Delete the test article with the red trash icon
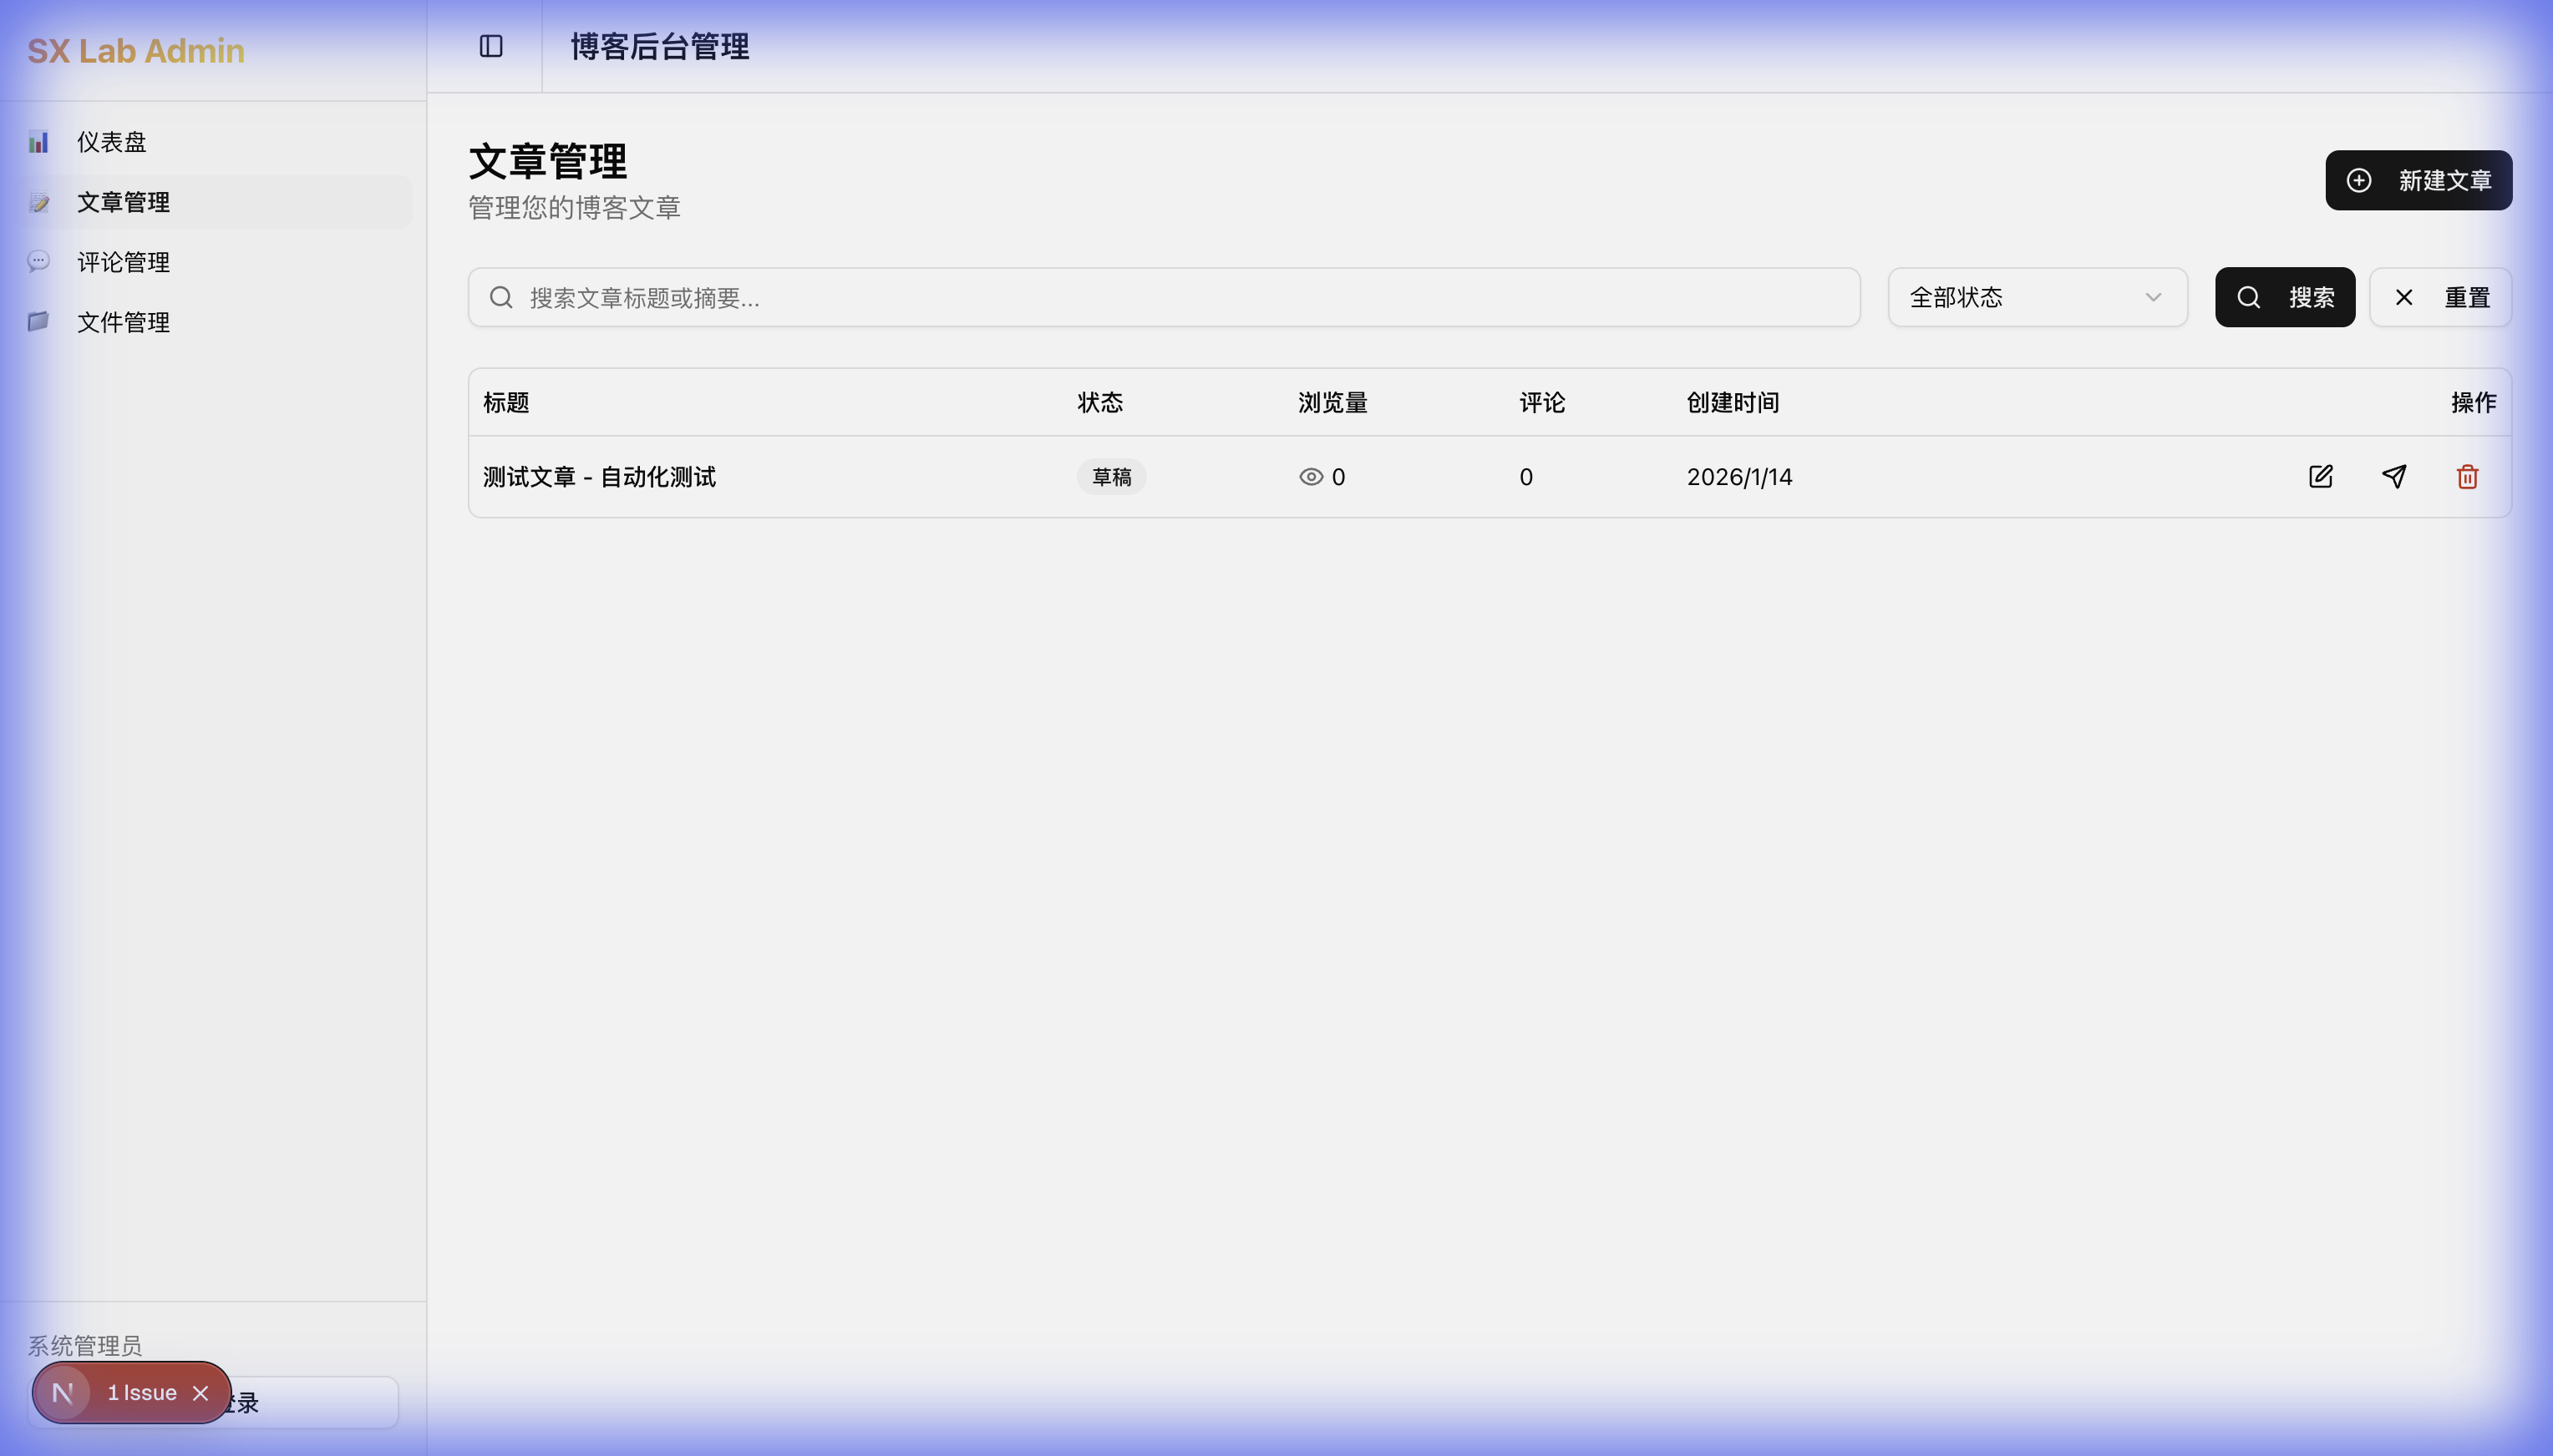This screenshot has height=1456, width=2553. (2467, 477)
